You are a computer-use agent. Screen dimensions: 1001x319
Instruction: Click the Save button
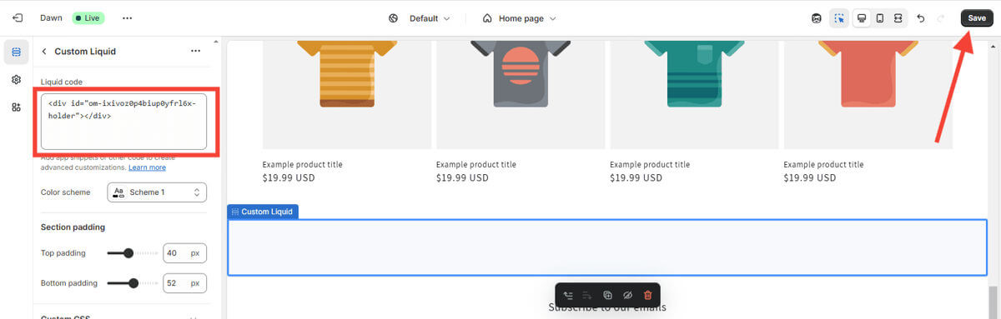977,17
